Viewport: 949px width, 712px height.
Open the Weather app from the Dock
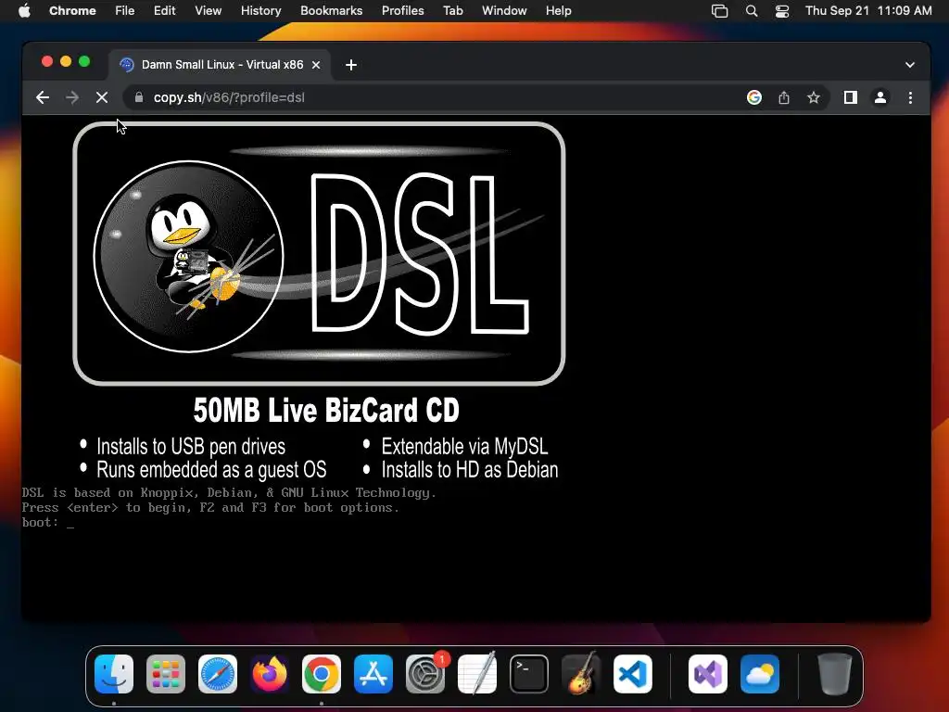760,674
